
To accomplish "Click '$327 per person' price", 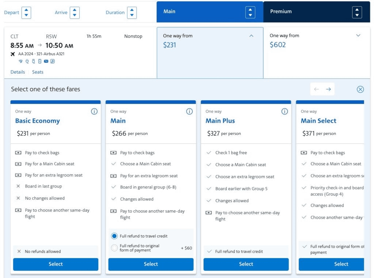I will pos(224,134).
